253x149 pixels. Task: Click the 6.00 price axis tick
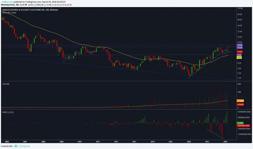tap(239, 63)
